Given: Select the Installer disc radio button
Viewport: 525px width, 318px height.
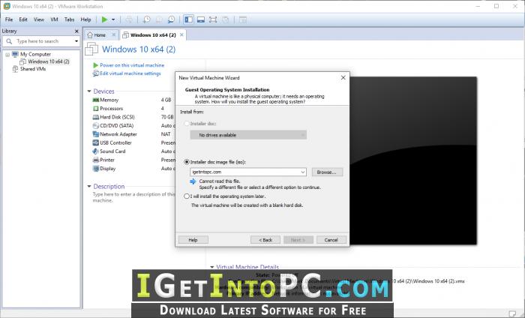Looking at the screenshot, I should [x=187, y=124].
